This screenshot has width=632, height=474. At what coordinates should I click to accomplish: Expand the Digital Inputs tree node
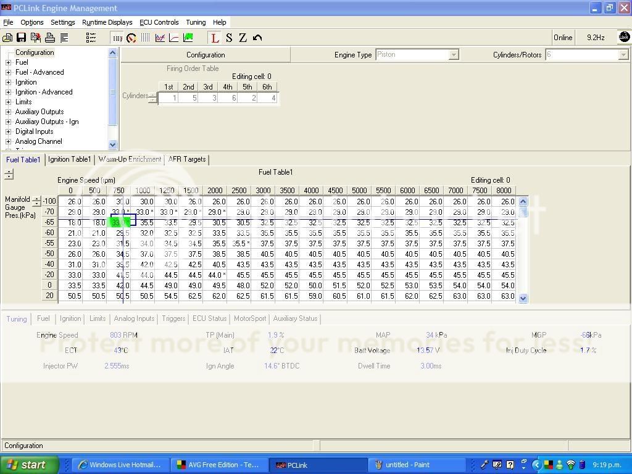(x=8, y=132)
